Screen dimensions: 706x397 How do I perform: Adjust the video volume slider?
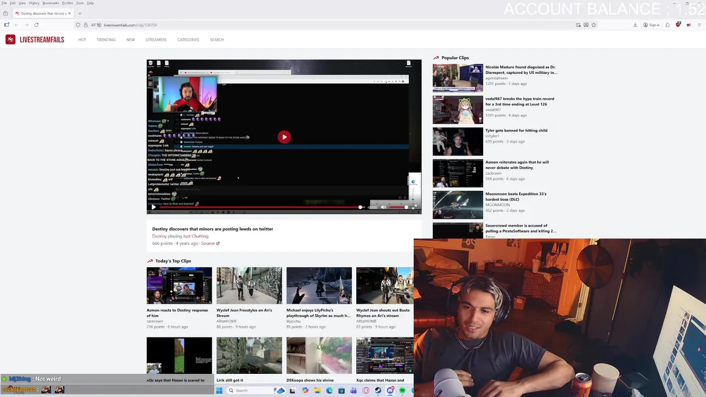[398, 207]
